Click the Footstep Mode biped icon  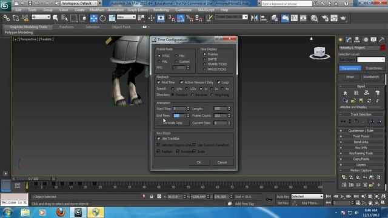point(356,93)
